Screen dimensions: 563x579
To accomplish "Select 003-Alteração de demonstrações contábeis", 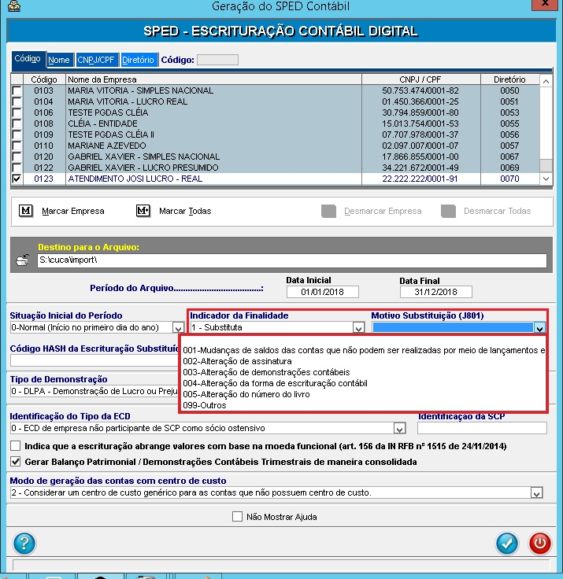I will (364, 372).
